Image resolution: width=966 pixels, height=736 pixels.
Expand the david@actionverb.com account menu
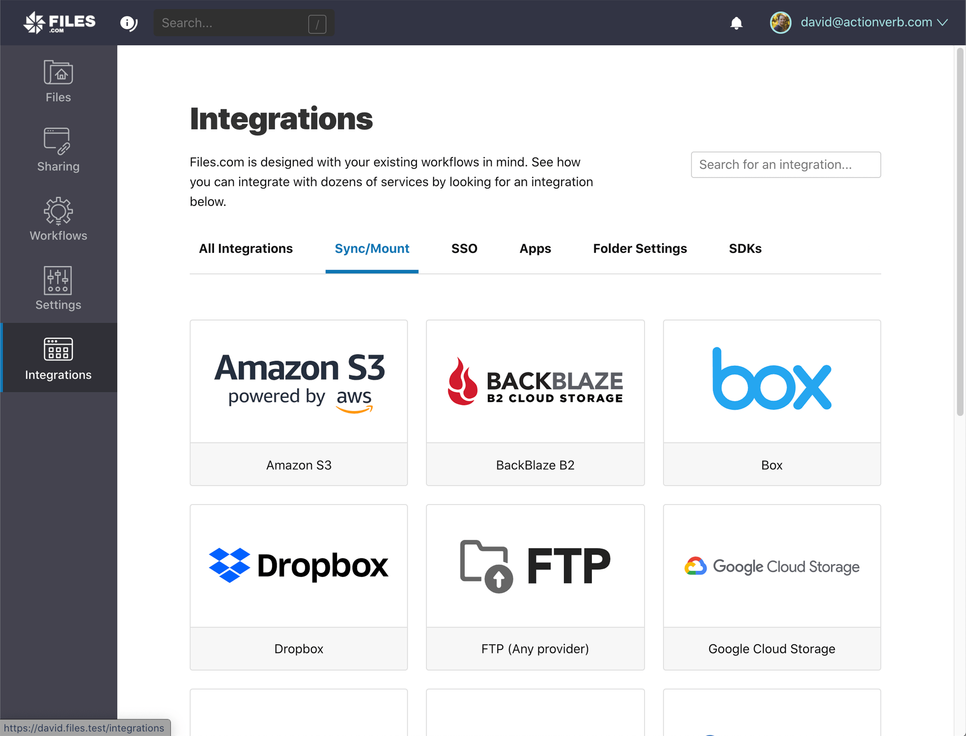tap(873, 23)
